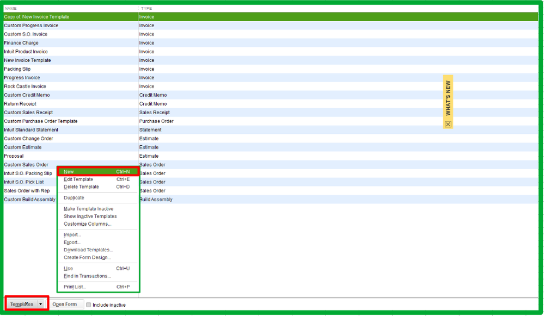Image resolution: width=544 pixels, height=316 pixels.
Task: Choose Print List menu entry
Action: 98,287
